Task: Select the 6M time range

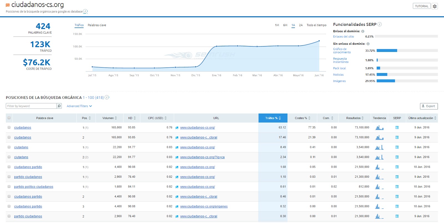Action: (x=285, y=25)
